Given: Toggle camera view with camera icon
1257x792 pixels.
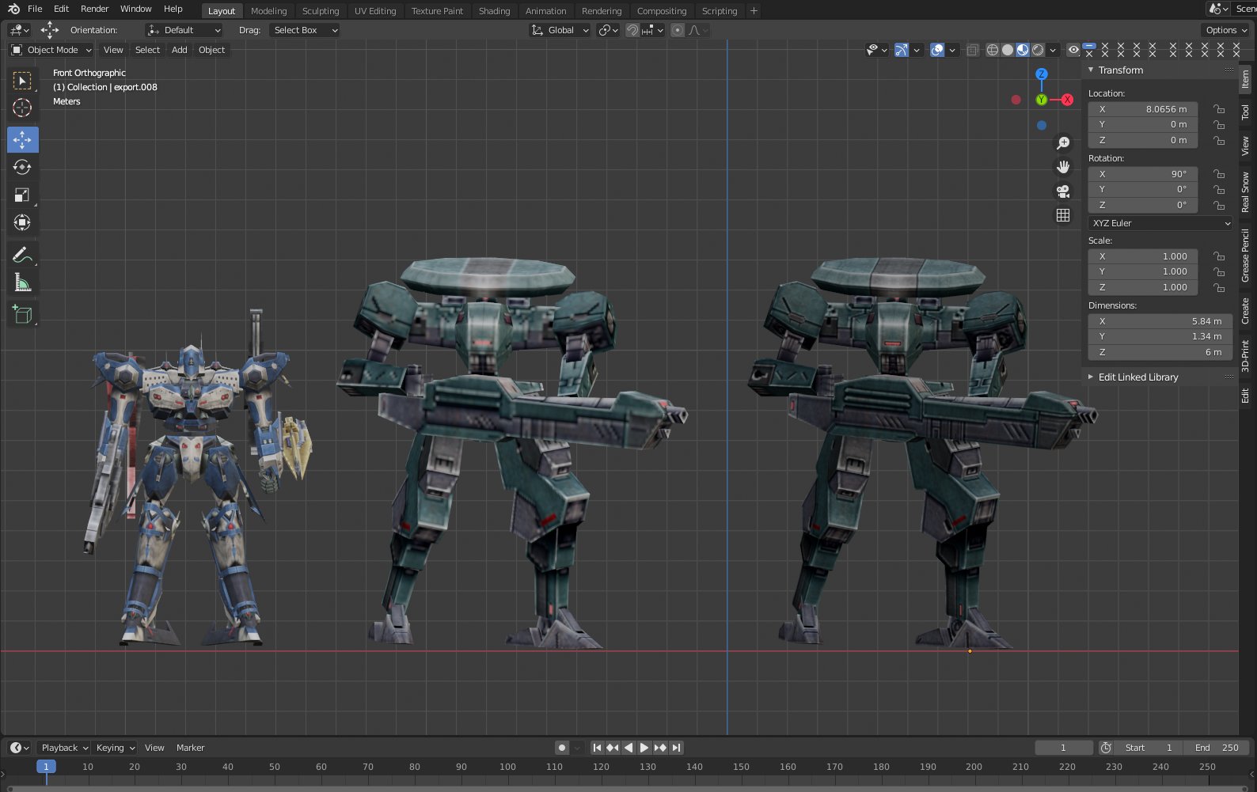Looking at the screenshot, I should (1063, 191).
